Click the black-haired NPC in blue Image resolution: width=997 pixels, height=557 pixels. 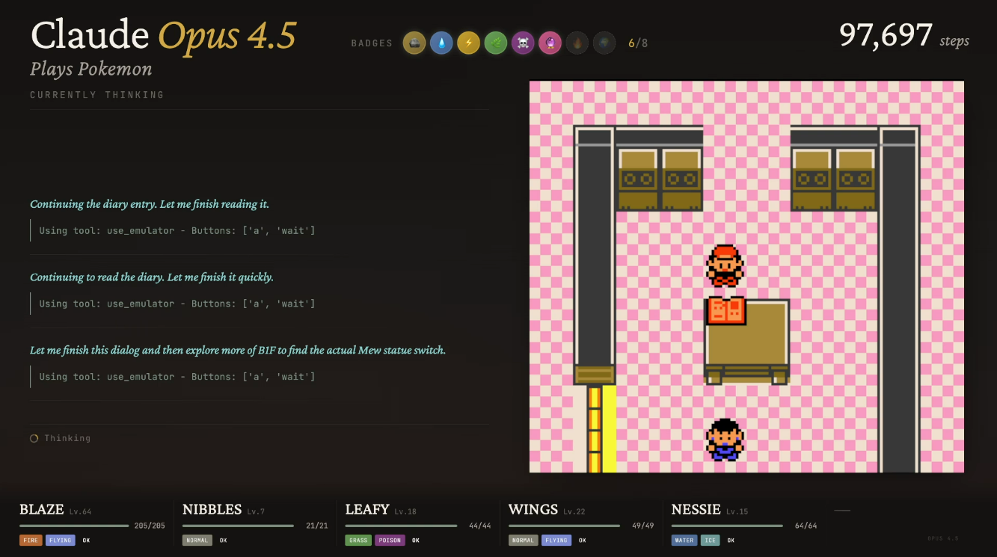(x=725, y=440)
